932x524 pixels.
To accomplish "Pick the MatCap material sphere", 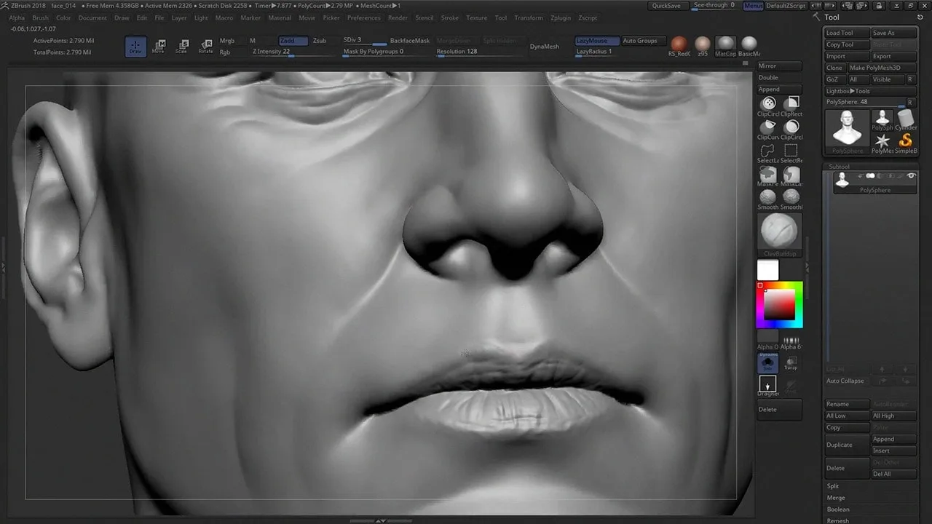I will click(725, 47).
